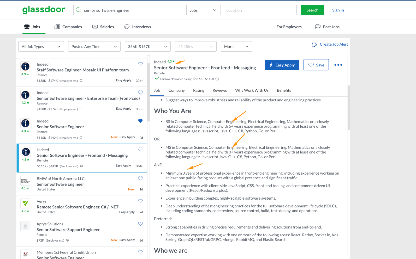Click the Aptys Solutions company logo
416x259 pixels.
(25, 226)
